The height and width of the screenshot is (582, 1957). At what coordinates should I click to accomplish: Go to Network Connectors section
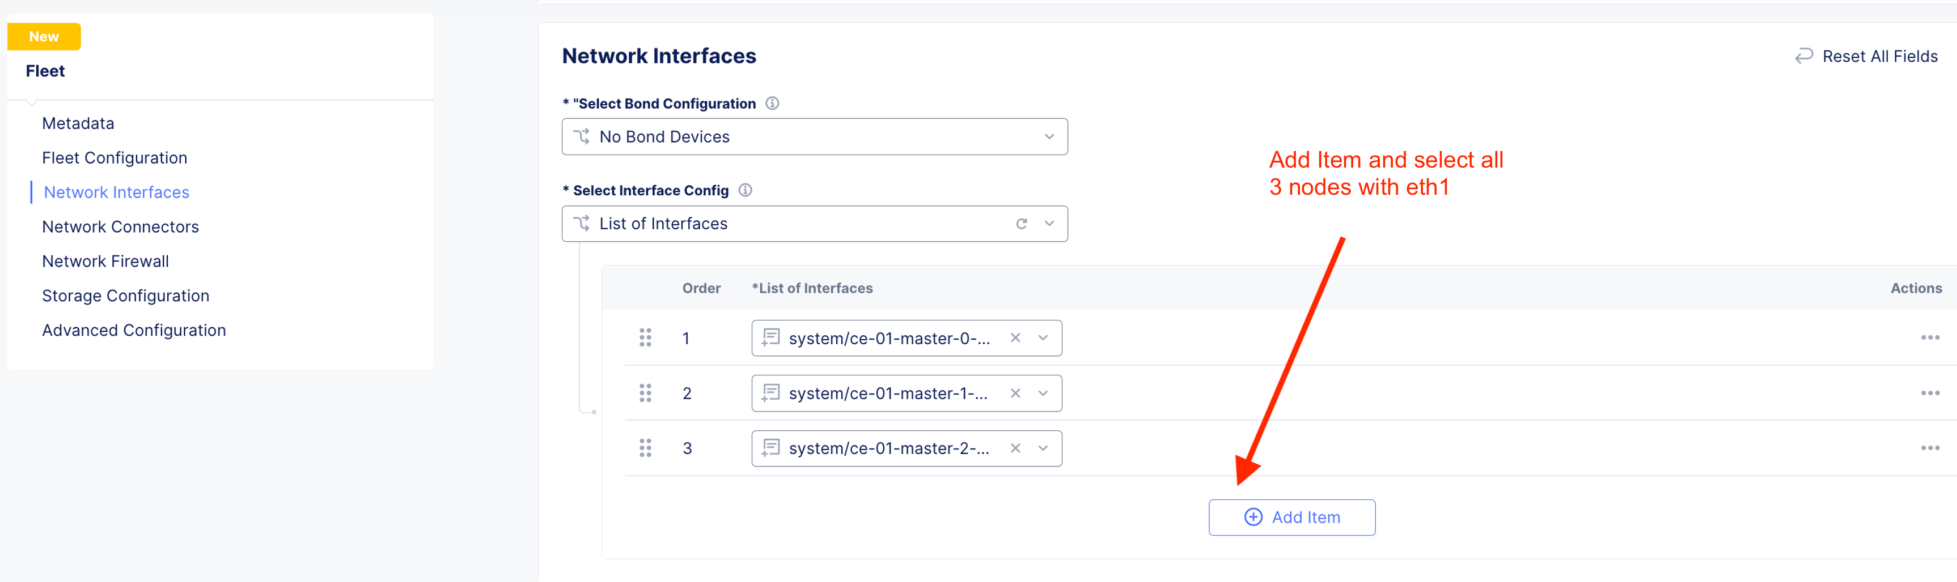click(120, 227)
